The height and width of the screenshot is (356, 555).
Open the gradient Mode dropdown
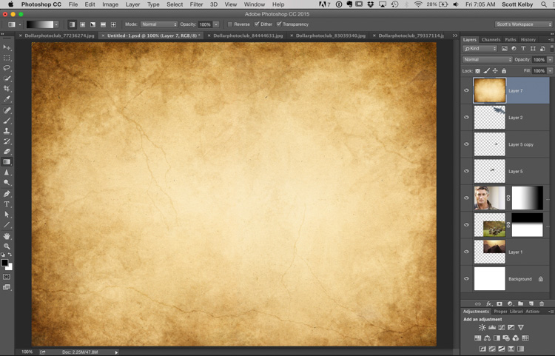point(158,24)
